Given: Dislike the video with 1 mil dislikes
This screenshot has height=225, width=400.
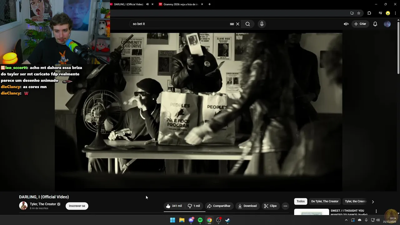Looking at the screenshot, I should pyautogui.click(x=194, y=206).
